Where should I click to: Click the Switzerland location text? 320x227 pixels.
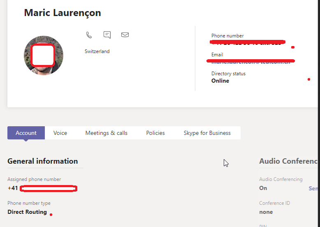click(97, 51)
